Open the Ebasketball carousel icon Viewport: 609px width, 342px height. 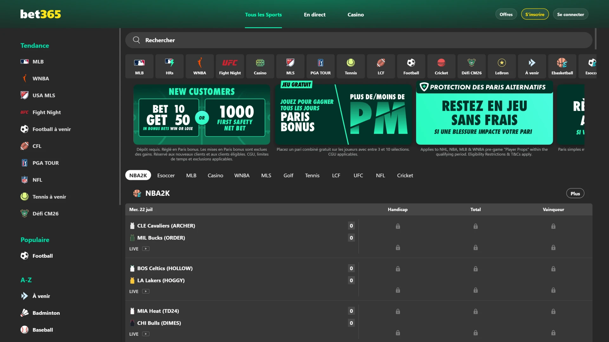(562, 66)
